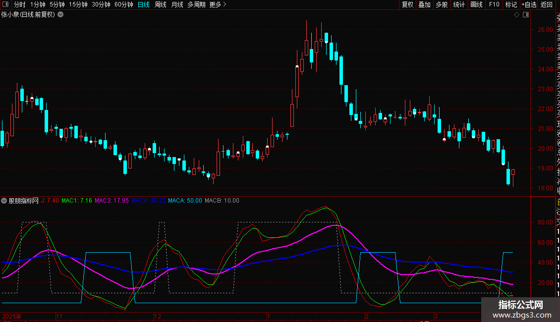
Task: Switch to the 分时 intraday view
Action: pos(19,4)
